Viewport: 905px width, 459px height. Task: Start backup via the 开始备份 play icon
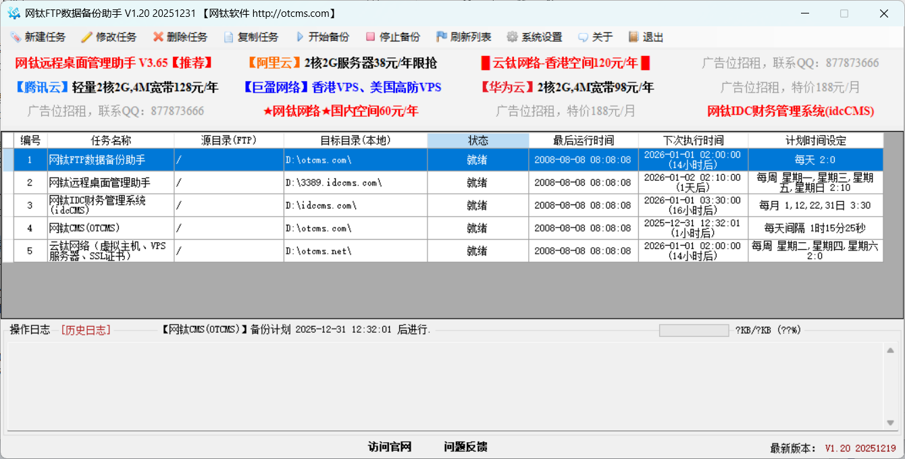300,37
